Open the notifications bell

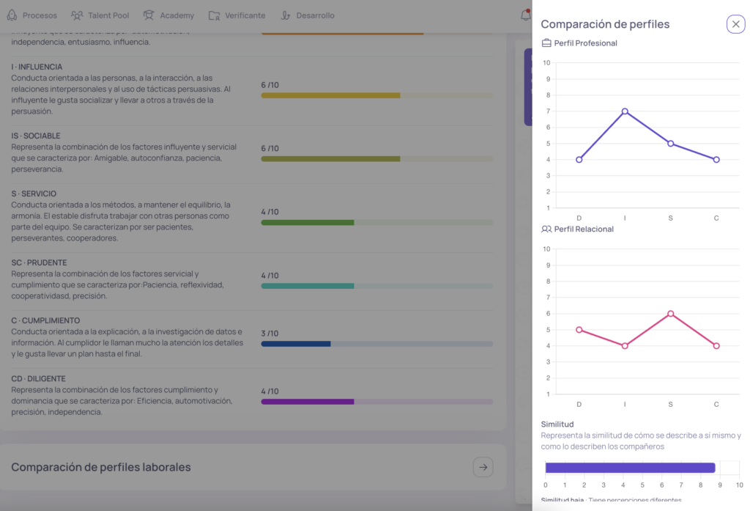pos(525,15)
